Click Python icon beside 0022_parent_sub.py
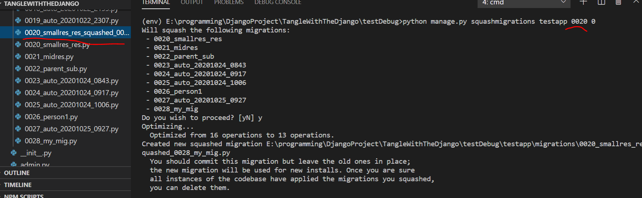The width and height of the screenshot is (642, 198). click(x=18, y=69)
